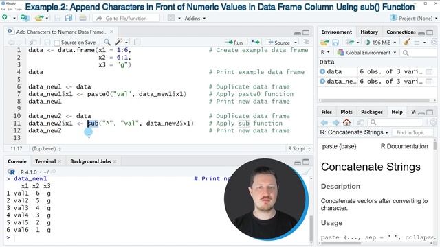The height and width of the screenshot is (247, 440).
Task: Click the Re-run previous code icon
Action: point(255,43)
